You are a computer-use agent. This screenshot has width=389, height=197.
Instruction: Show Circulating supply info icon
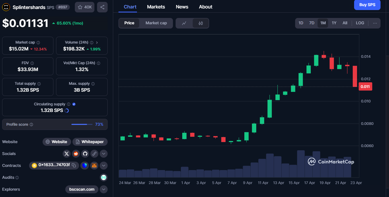[x=68, y=104]
